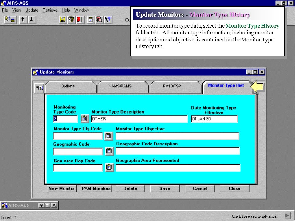Click the duplicate record toolbar icon
Screen dimensions: 295x221
(x=99, y=20)
